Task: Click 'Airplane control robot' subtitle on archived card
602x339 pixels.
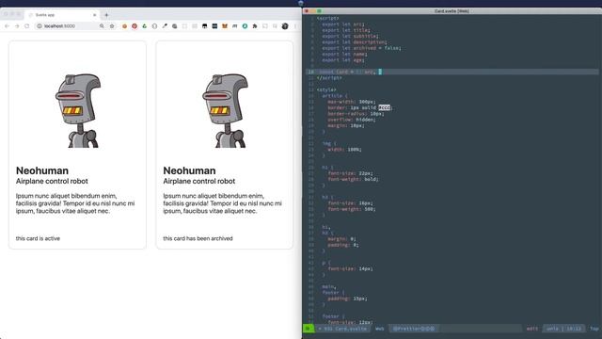Action: click(x=198, y=181)
